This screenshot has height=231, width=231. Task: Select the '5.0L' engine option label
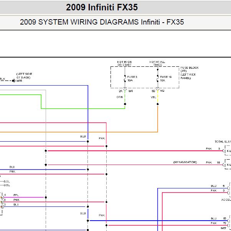coord(7,181)
